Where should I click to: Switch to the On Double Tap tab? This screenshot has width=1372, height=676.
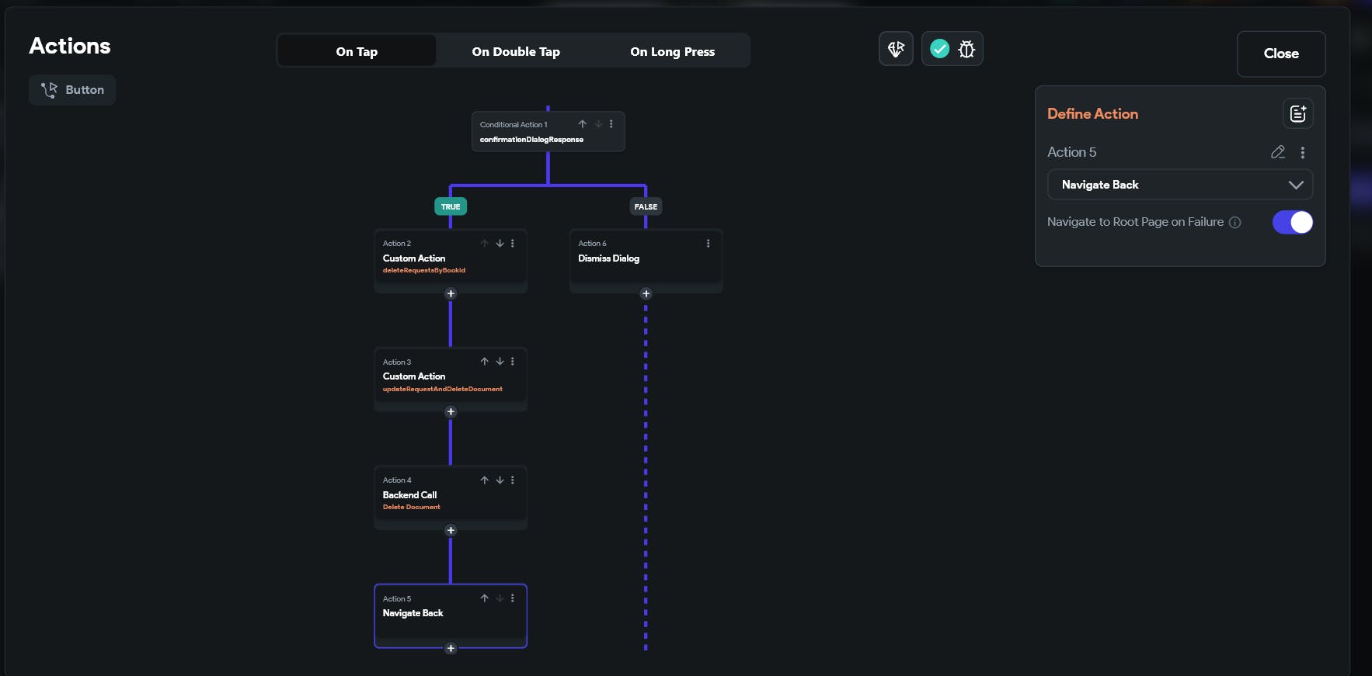point(516,52)
